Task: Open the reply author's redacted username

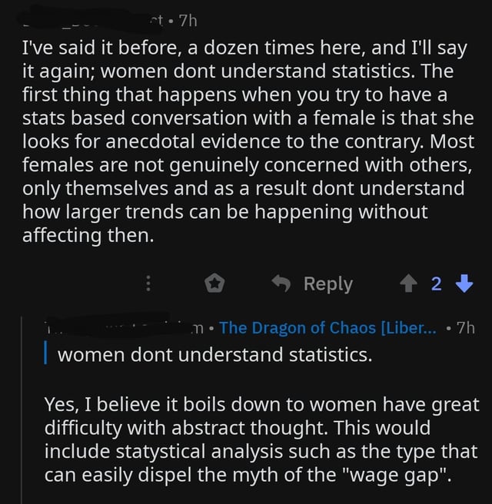Action: (124, 327)
